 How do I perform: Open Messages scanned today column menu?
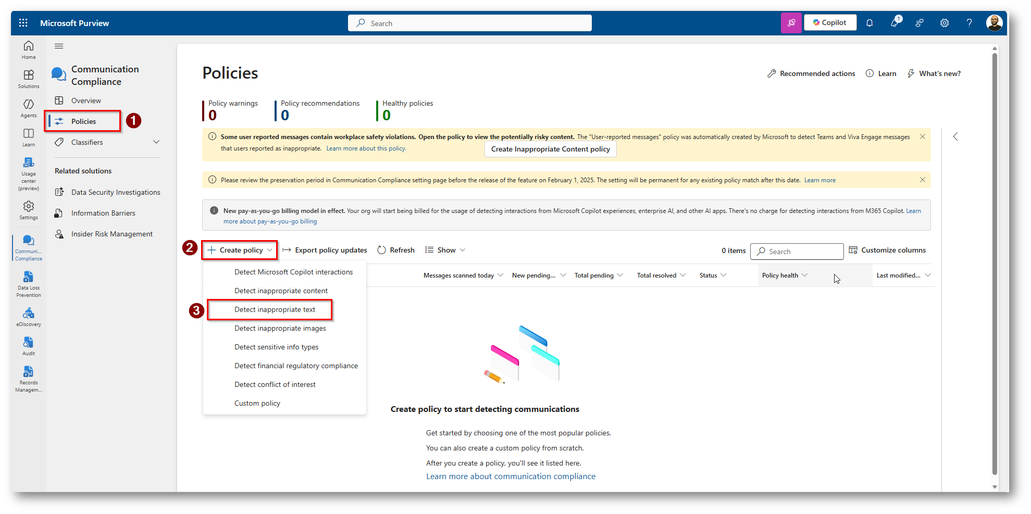click(x=500, y=275)
